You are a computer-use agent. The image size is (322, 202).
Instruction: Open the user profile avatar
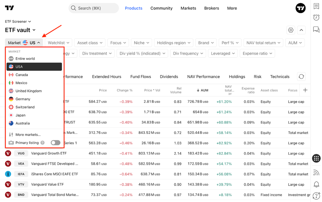pyautogui.click(x=301, y=8)
